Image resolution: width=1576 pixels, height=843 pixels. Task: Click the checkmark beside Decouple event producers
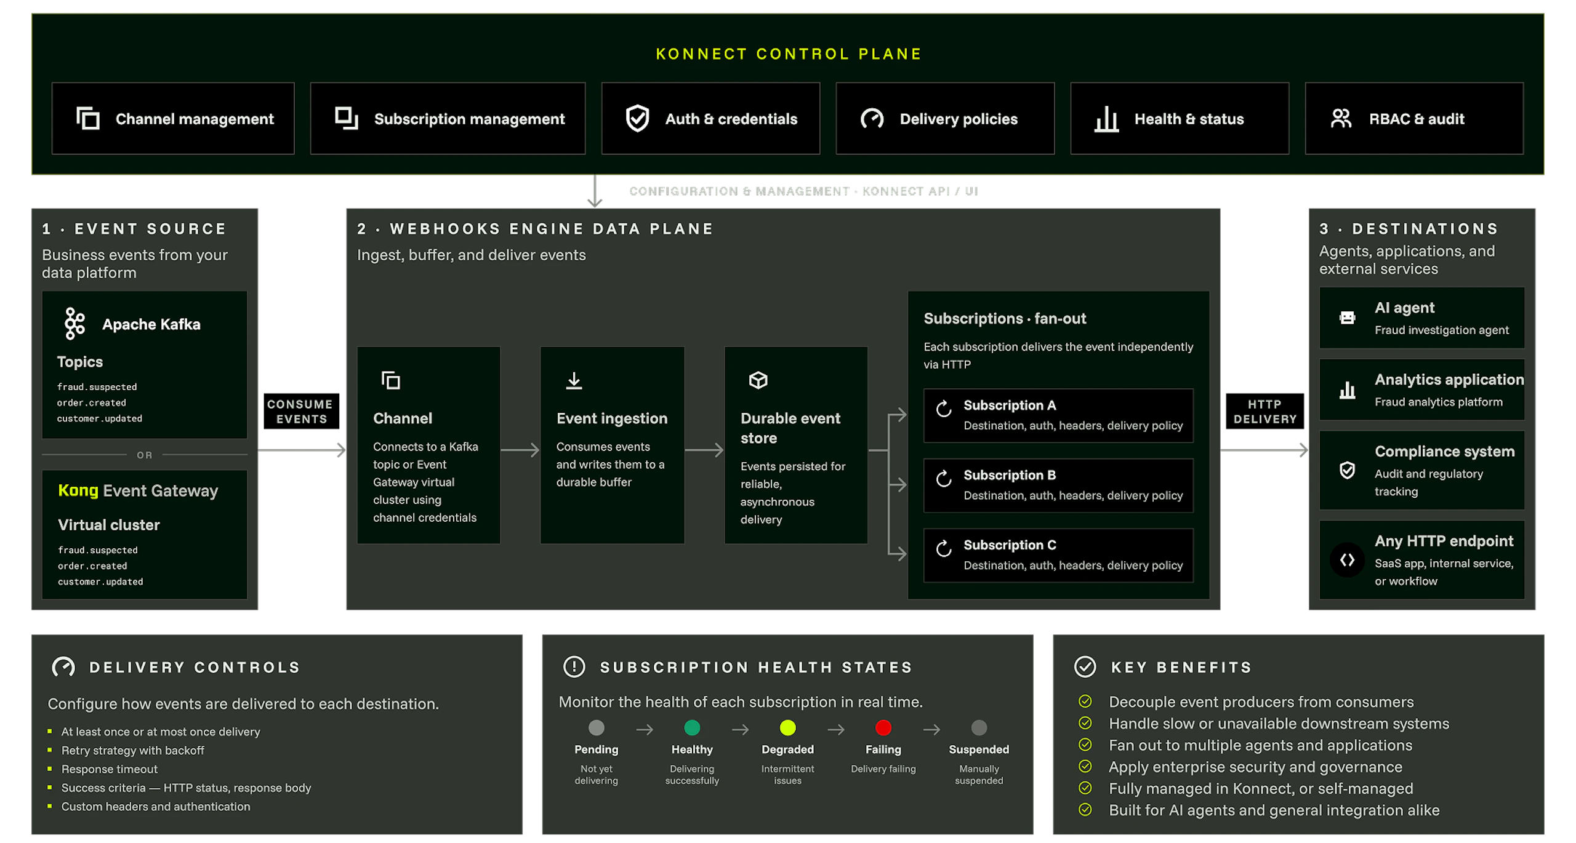(x=1085, y=701)
